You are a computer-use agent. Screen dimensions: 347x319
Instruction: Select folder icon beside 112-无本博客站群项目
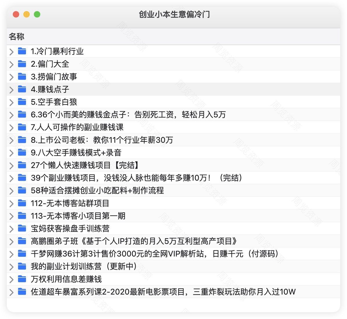coord(22,203)
